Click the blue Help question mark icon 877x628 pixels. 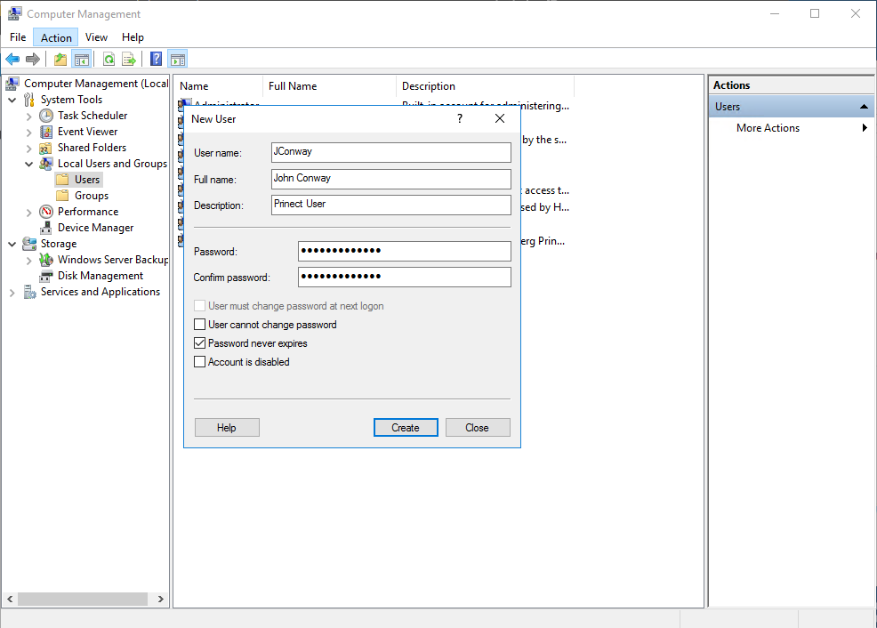click(x=157, y=60)
